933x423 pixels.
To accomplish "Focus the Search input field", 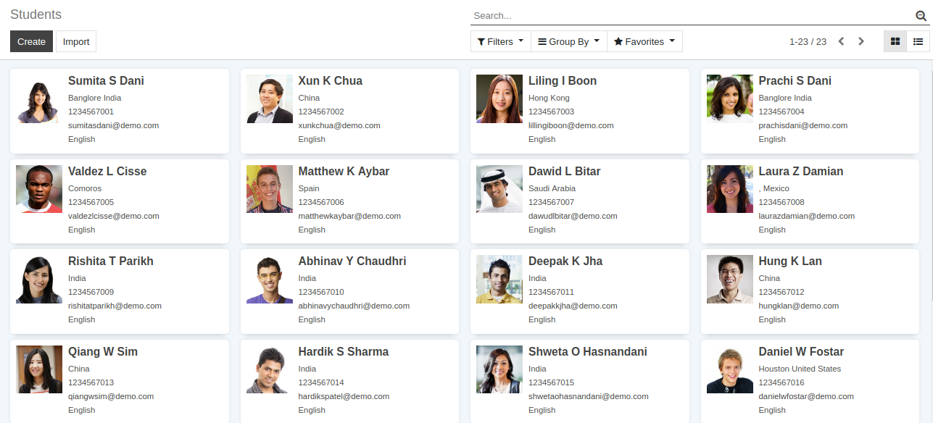I will pyautogui.click(x=689, y=16).
